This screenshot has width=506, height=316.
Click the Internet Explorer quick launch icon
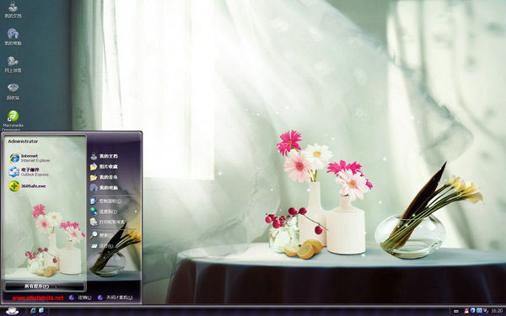tap(33, 310)
